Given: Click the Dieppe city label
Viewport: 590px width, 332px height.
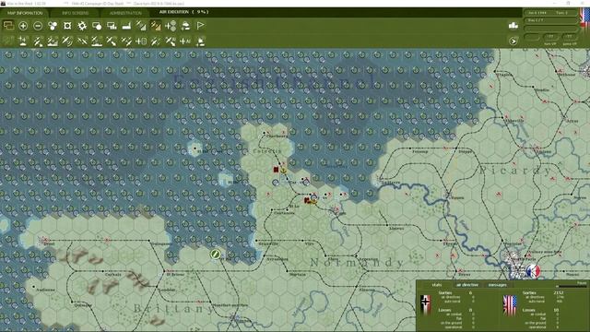Looking at the screenshot, I should pyautogui.click(x=465, y=151).
